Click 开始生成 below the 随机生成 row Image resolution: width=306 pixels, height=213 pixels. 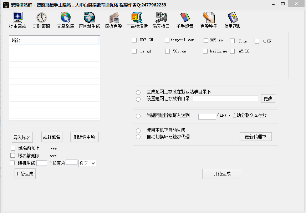[x=25, y=174]
